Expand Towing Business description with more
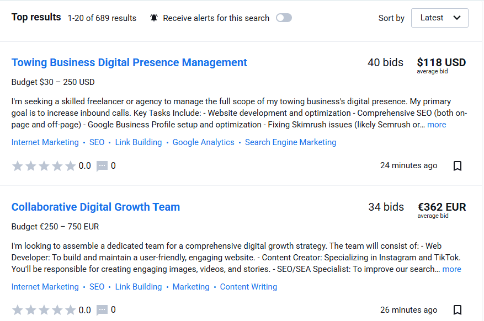The height and width of the screenshot is (321, 484). 437,125
